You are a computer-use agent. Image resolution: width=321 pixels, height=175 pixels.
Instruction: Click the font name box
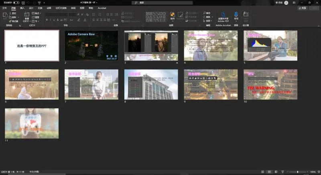(x=57, y=14)
